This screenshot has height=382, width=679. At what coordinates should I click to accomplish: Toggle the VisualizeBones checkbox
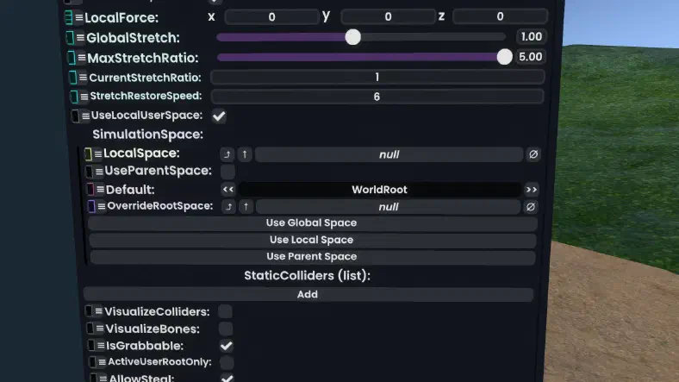pyautogui.click(x=226, y=329)
